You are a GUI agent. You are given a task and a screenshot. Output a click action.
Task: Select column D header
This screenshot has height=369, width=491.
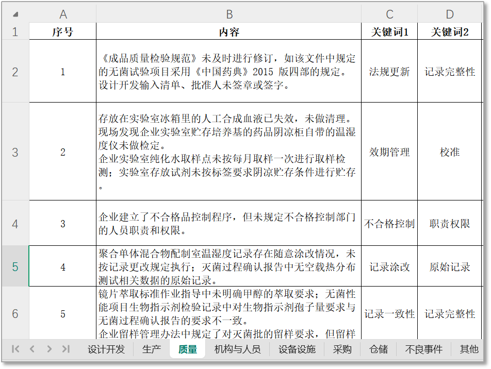(x=450, y=14)
